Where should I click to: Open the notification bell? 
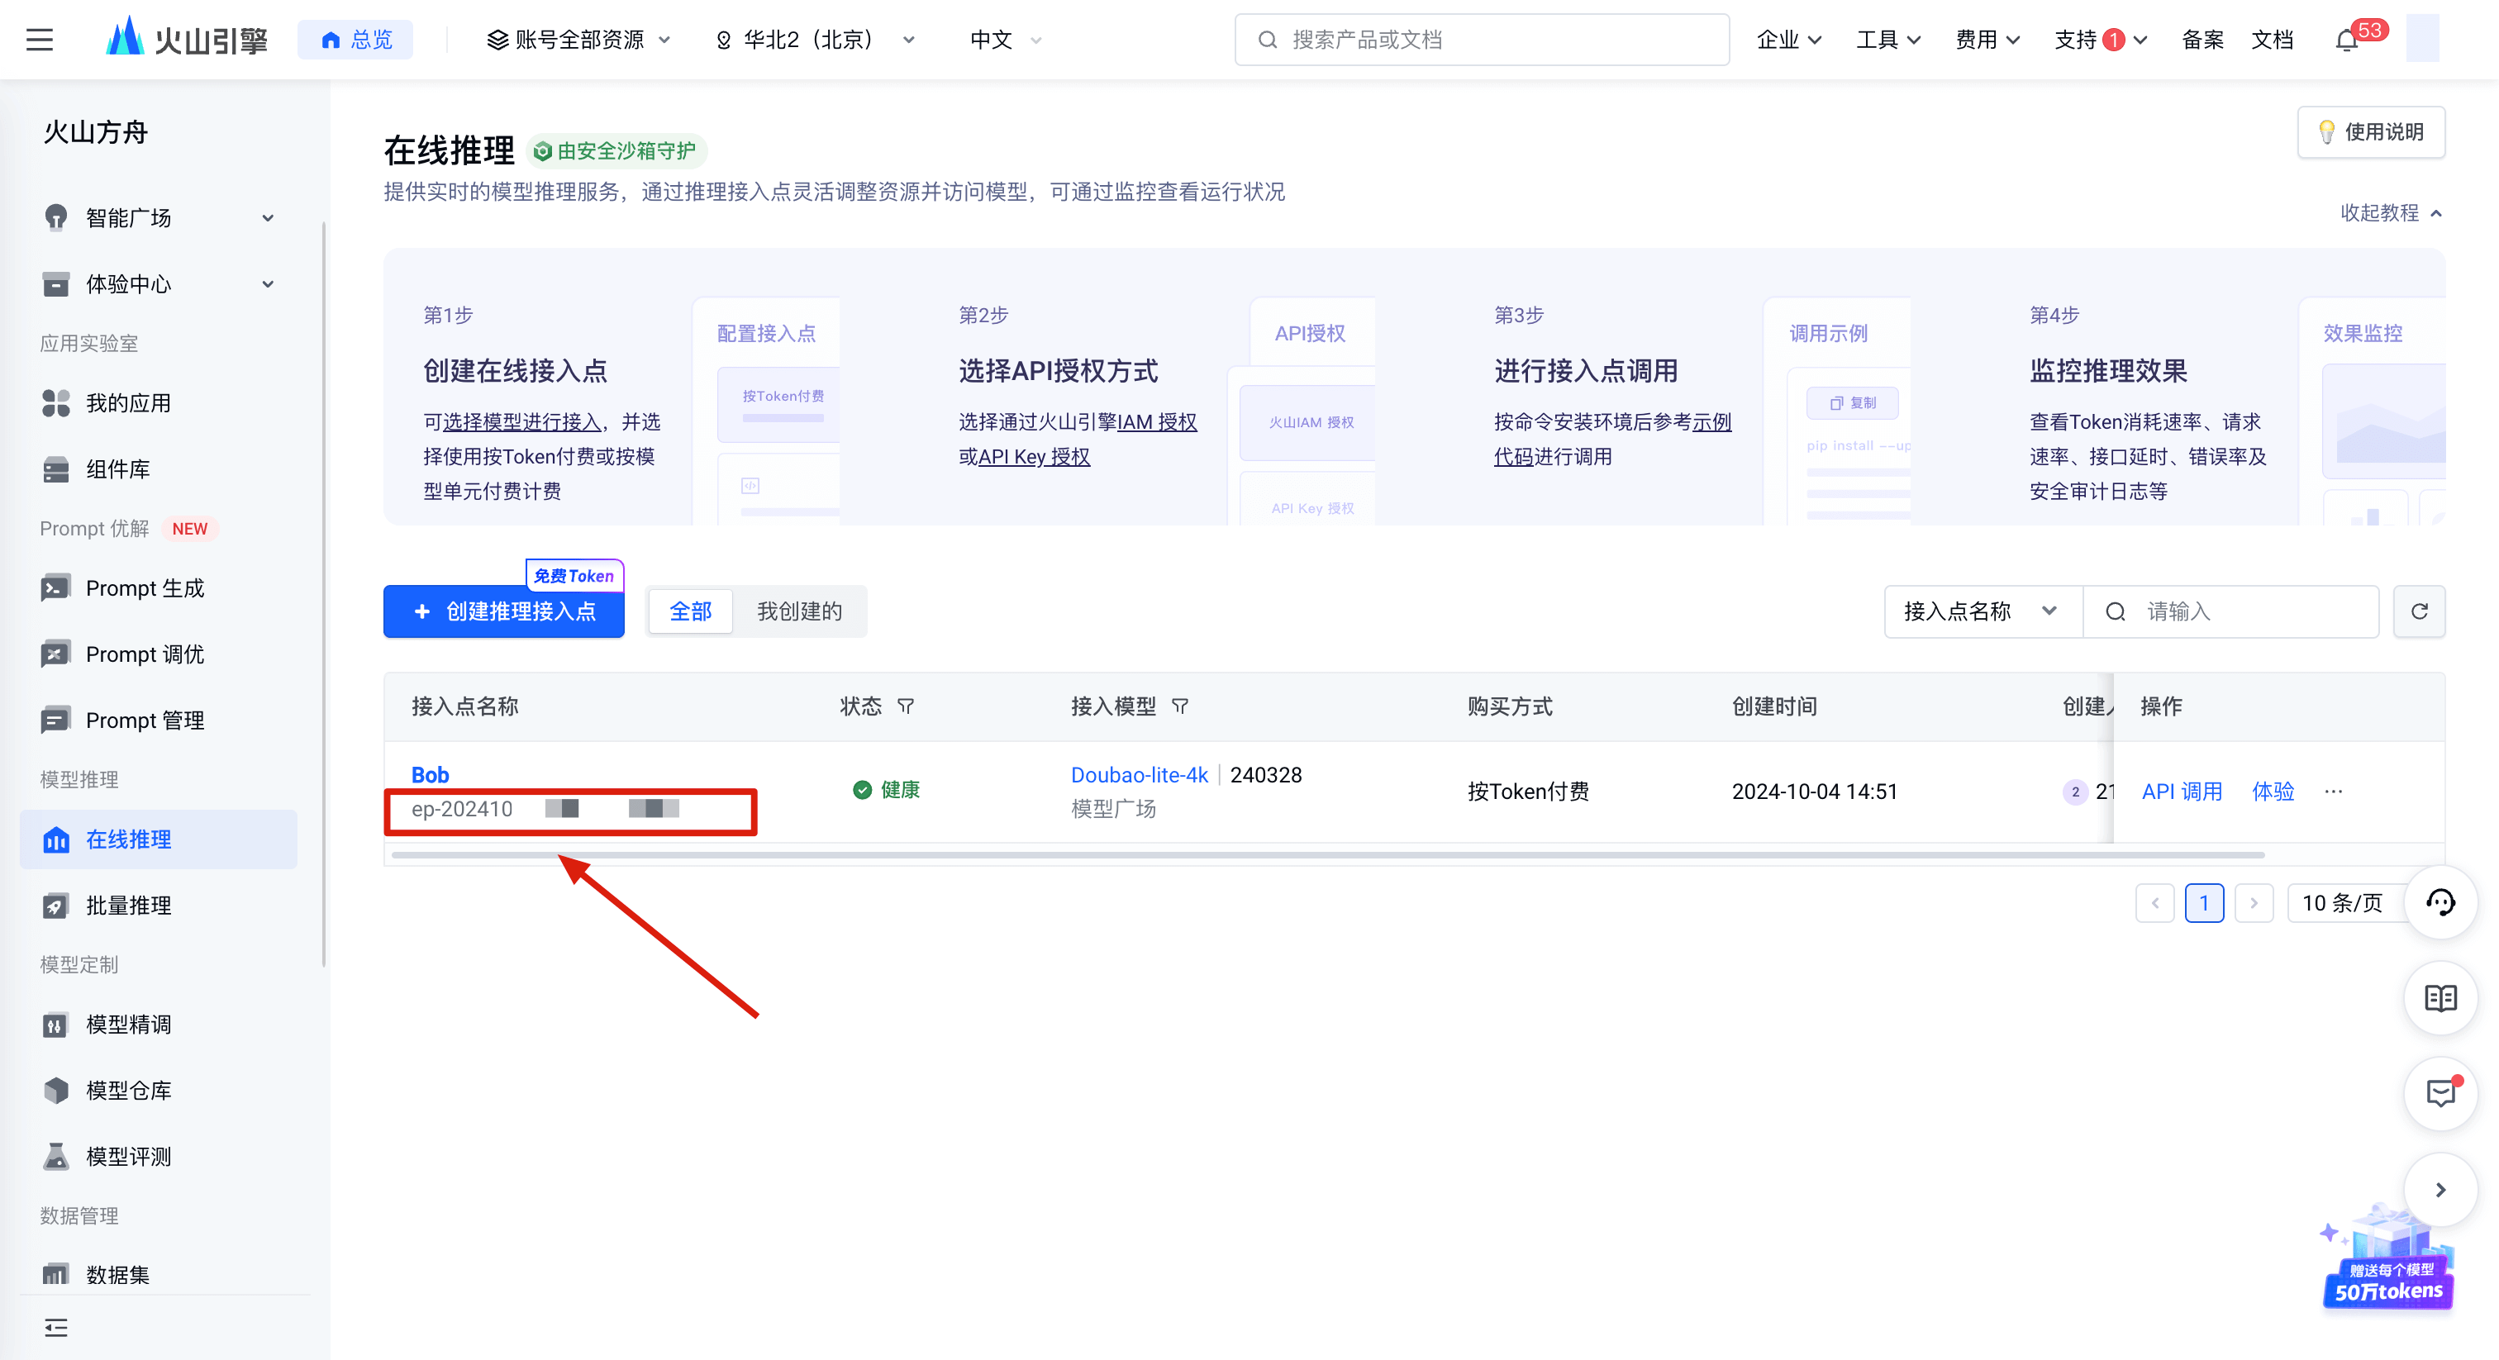pos(2346,40)
